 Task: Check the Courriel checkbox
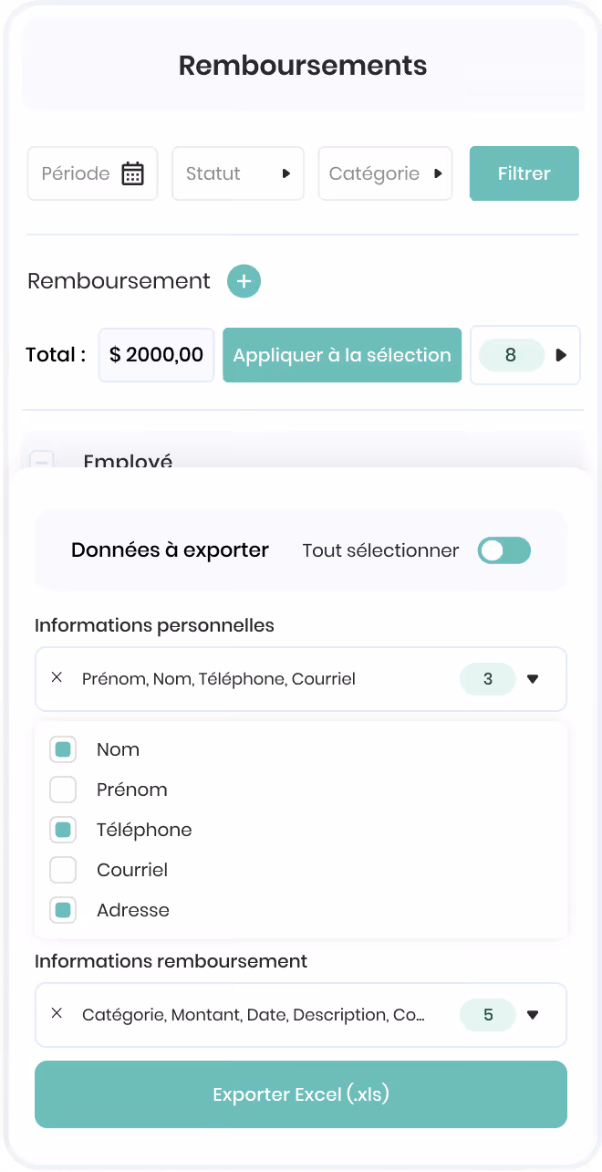click(63, 870)
